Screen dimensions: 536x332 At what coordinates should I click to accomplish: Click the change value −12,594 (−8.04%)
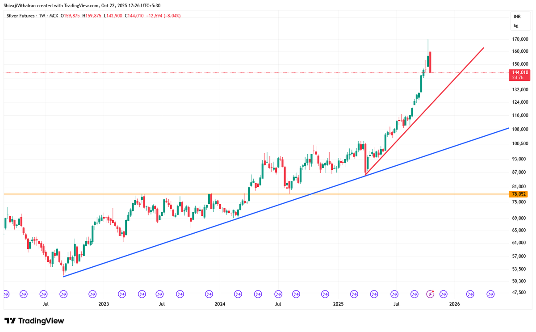(x=163, y=16)
